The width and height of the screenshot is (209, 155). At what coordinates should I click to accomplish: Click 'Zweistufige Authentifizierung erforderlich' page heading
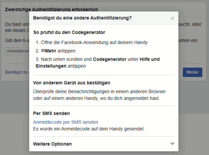click(51, 10)
